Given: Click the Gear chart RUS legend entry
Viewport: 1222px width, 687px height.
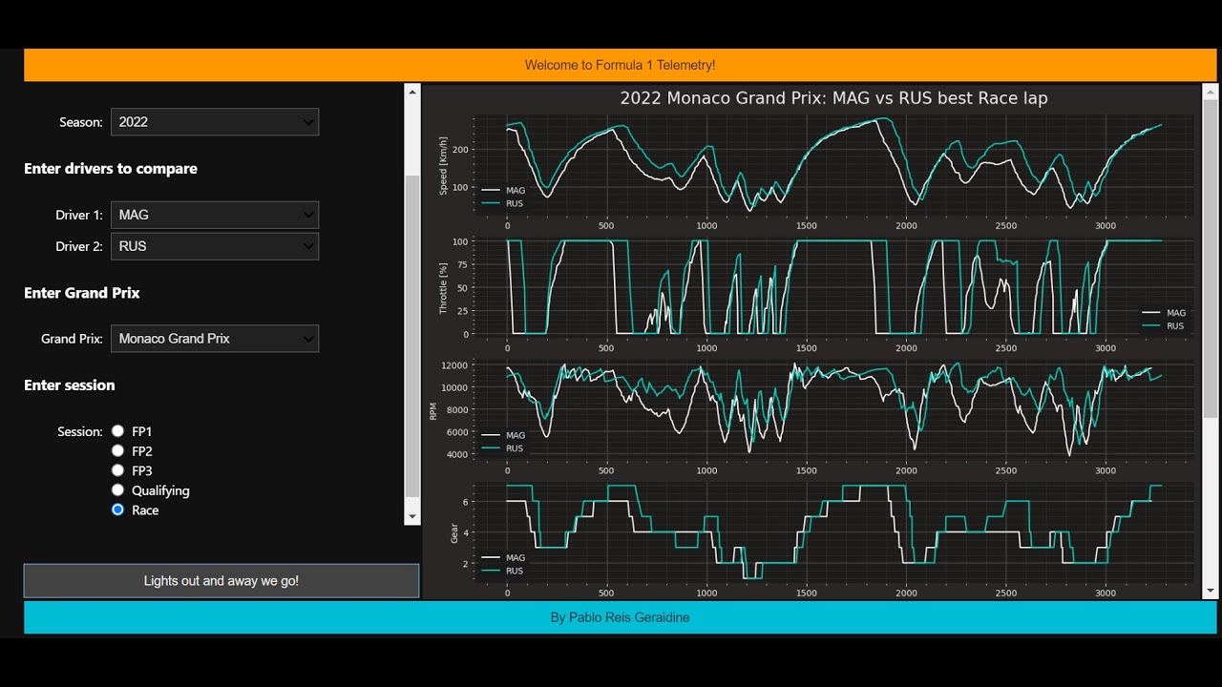Looking at the screenshot, I should coord(503,571).
